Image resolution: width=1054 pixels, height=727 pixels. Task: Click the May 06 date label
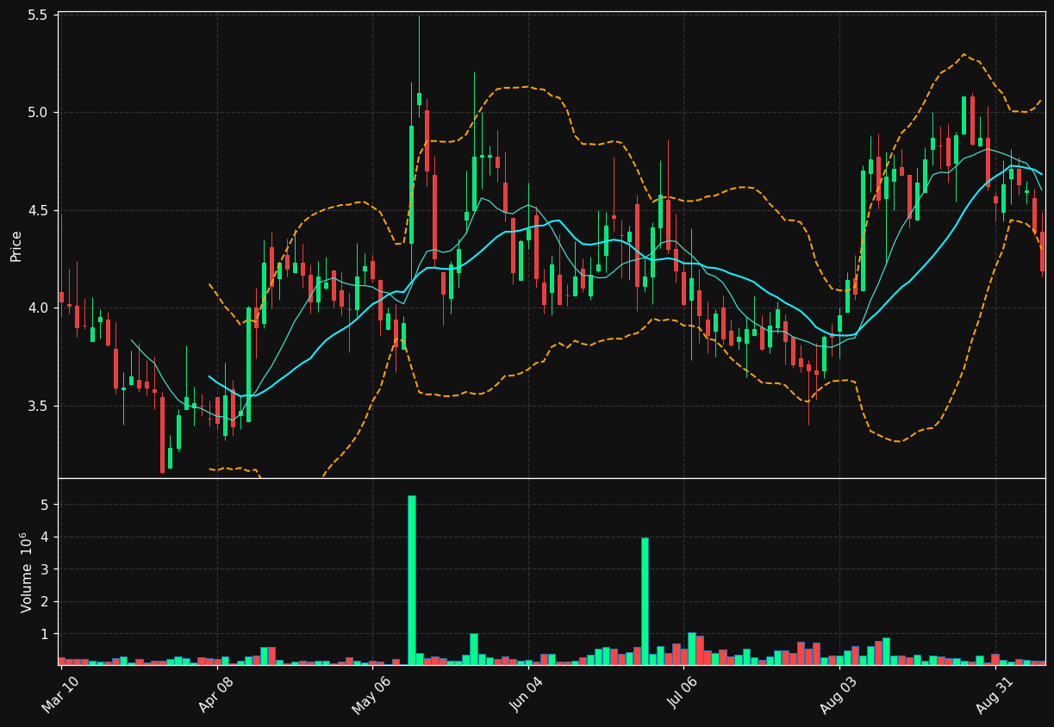click(x=371, y=695)
